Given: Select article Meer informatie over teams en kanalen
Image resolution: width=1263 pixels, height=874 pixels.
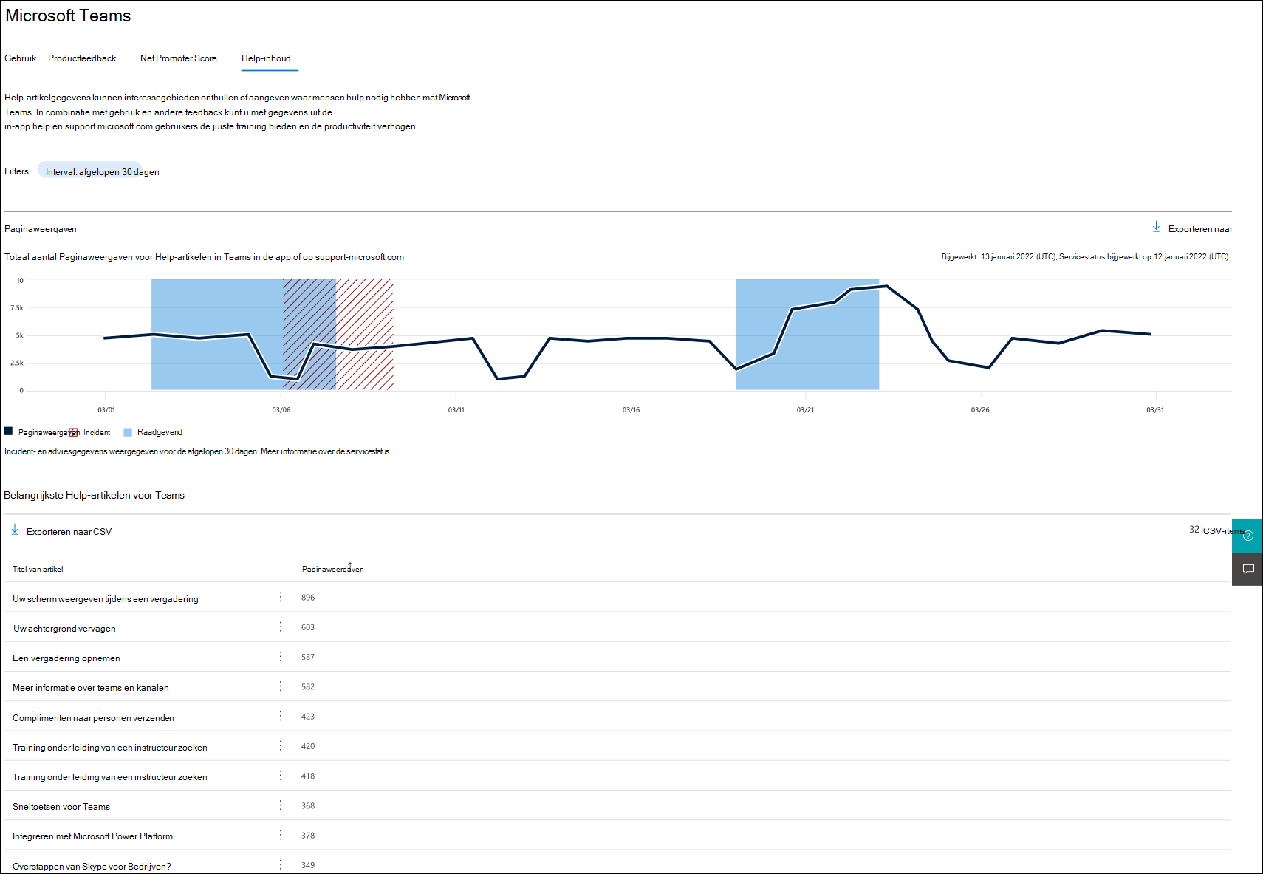Looking at the screenshot, I should (91, 688).
